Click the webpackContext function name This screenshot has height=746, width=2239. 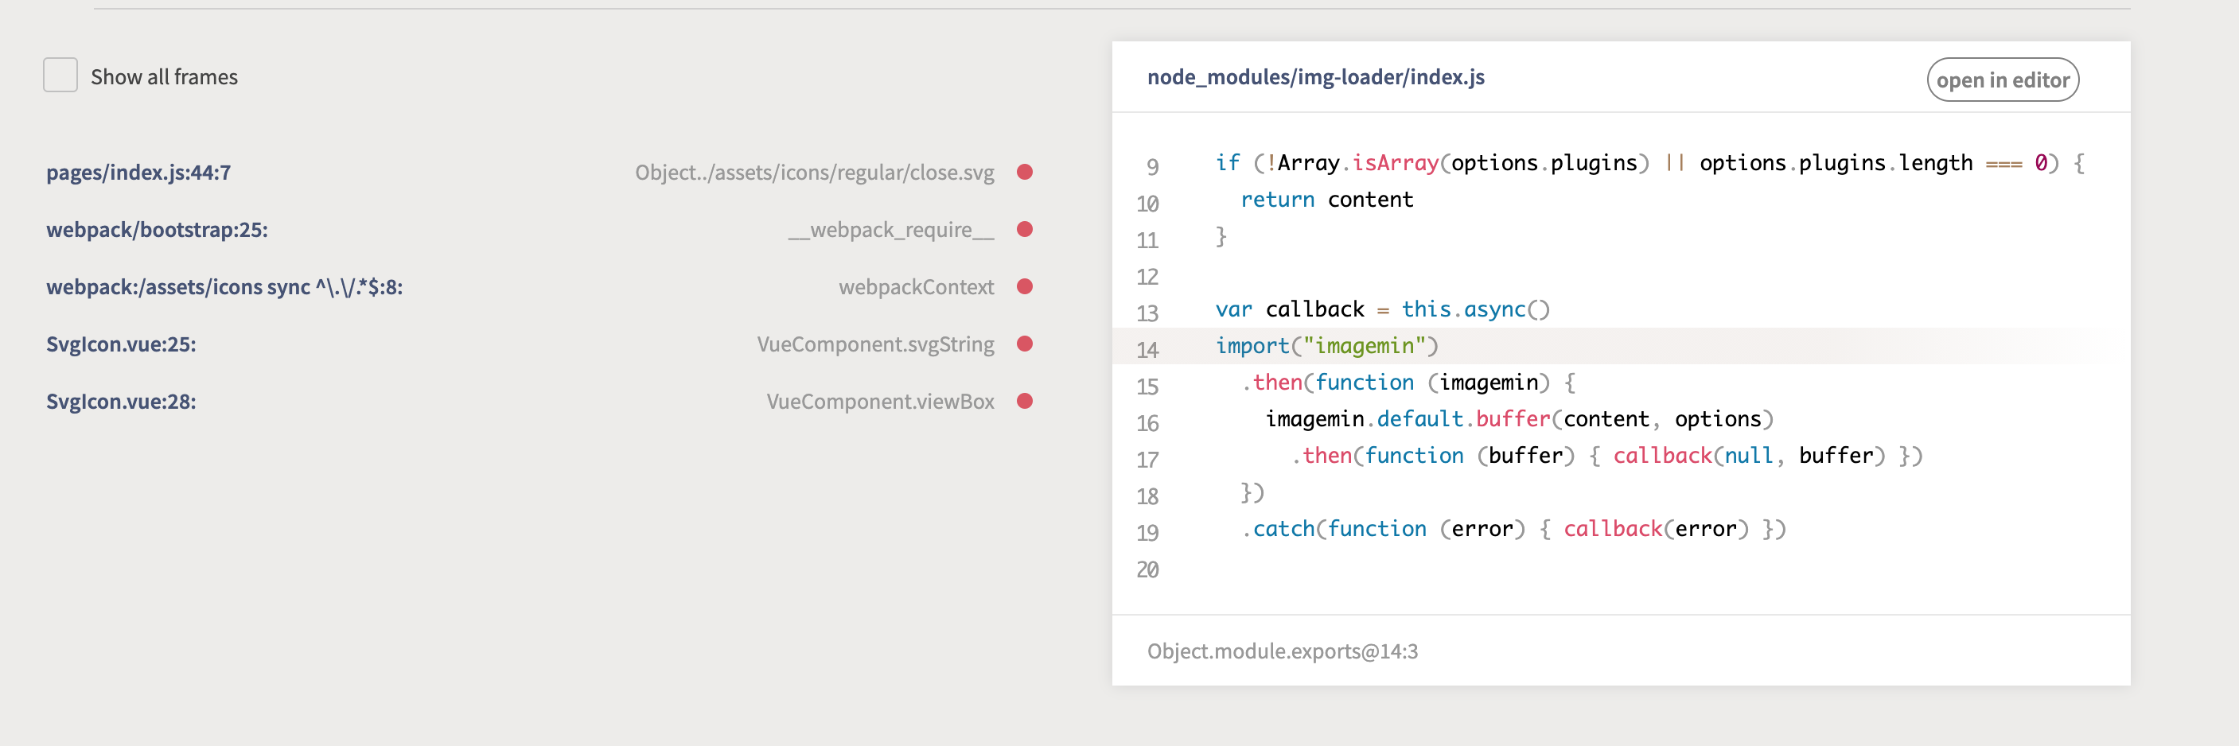[916, 286]
